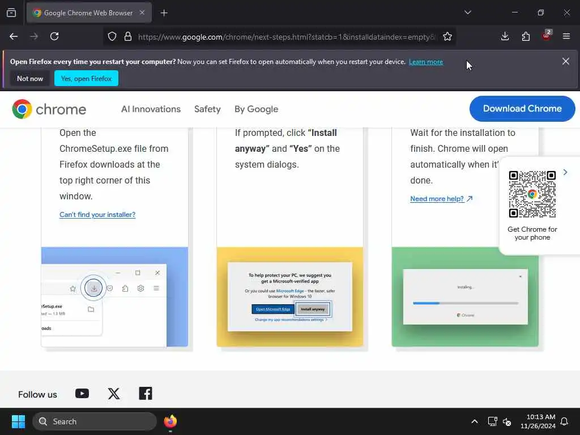Image resolution: width=580 pixels, height=435 pixels.
Task: Click the Not now button
Action: pos(30,78)
